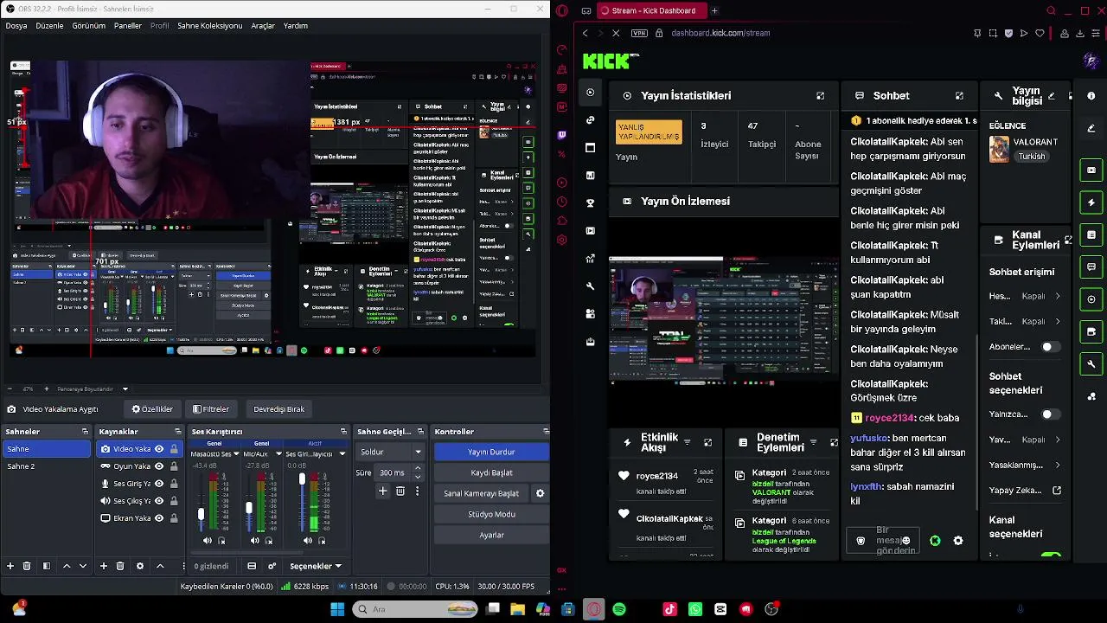Filter Etkinlik Akışı events
The width and height of the screenshot is (1107, 623).
688,443
